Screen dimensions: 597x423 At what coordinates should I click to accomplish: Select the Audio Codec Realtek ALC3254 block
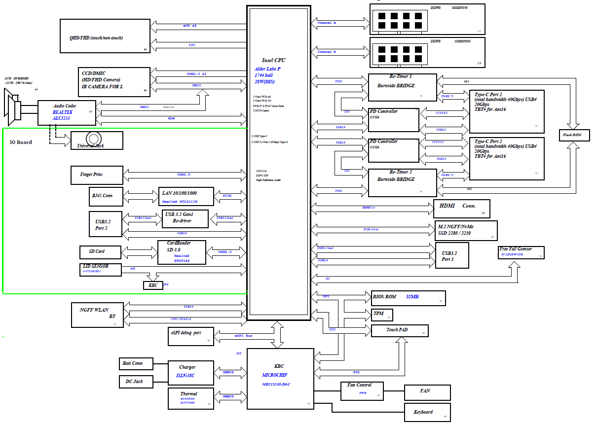click(x=67, y=112)
